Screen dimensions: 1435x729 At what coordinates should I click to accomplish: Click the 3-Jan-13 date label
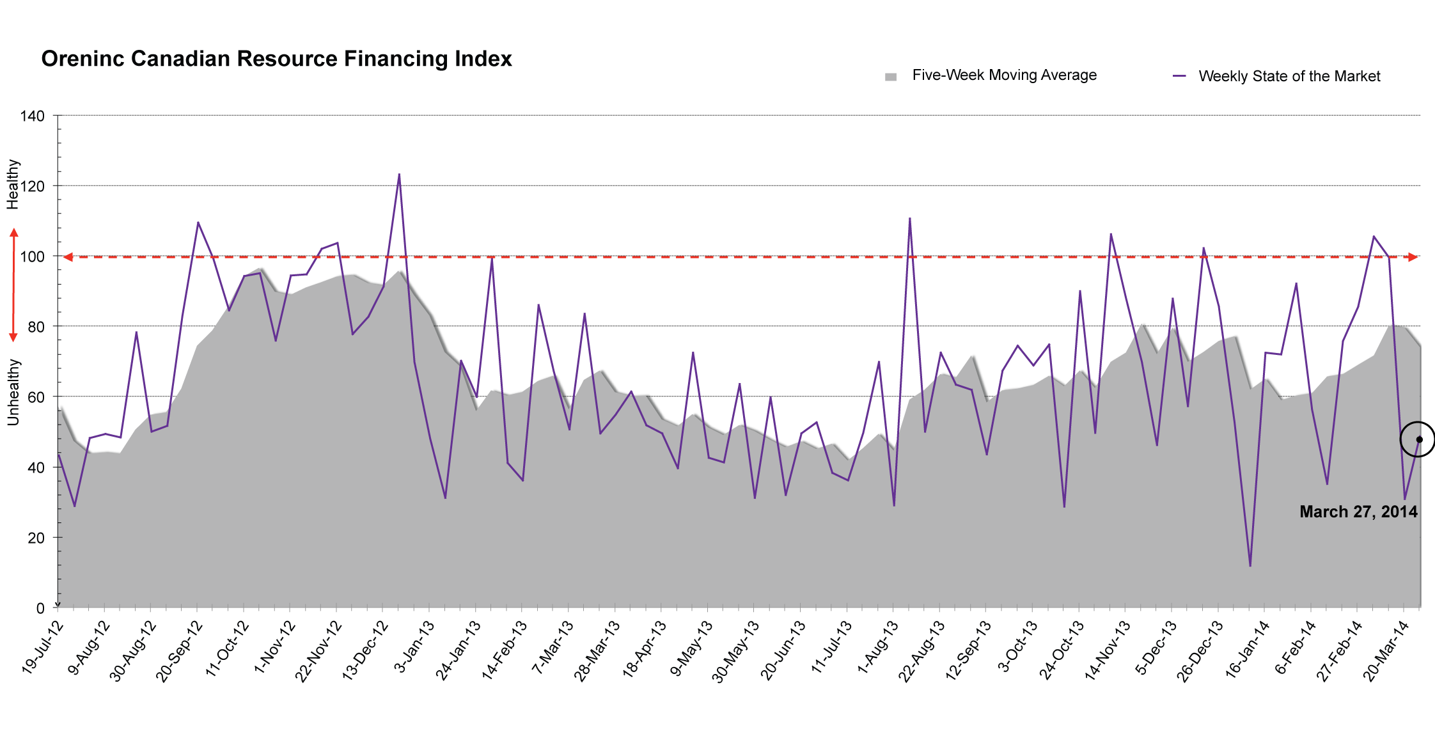coord(414,647)
